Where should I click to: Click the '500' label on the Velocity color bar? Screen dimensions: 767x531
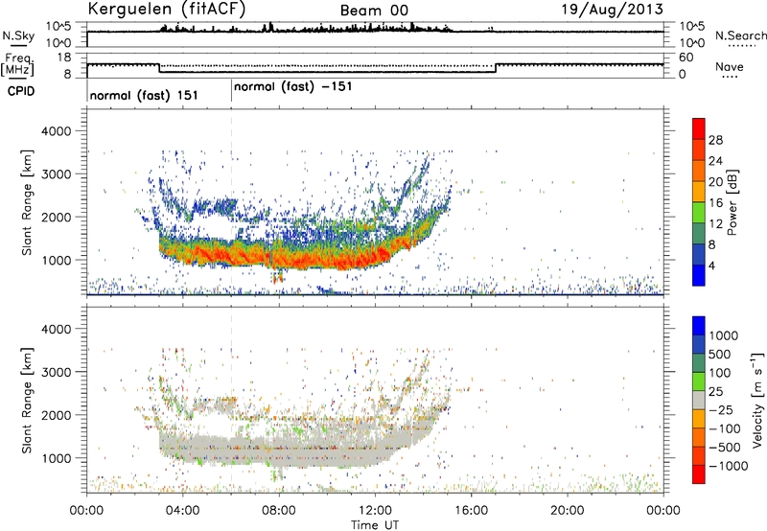click(x=719, y=355)
